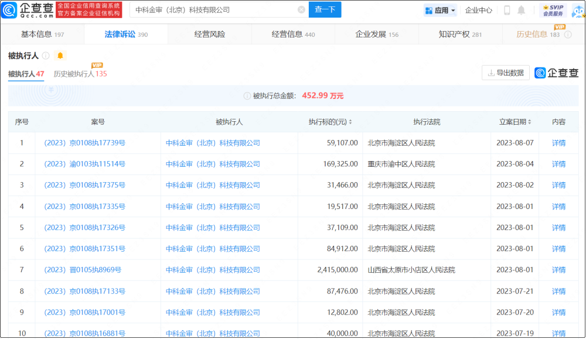The height and width of the screenshot is (339, 586).
Task: Clear the search box with the X icon
Action: coord(301,10)
